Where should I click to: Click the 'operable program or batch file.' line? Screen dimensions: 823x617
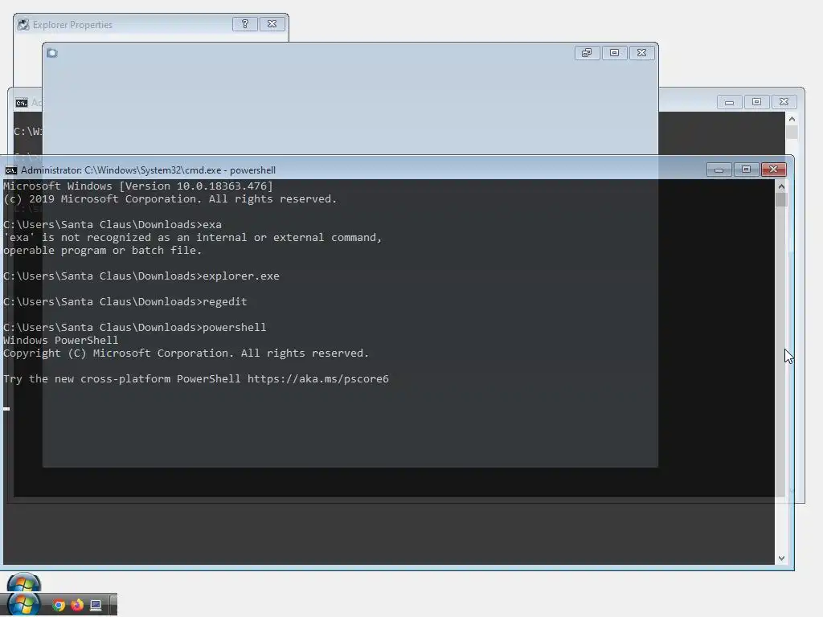click(x=102, y=251)
